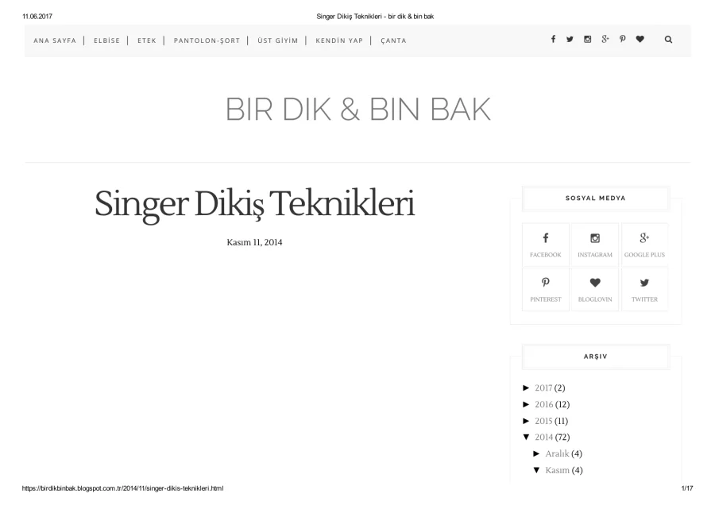
Task: Open the 2016 archive year link
Action: pyautogui.click(x=544, y=404)
